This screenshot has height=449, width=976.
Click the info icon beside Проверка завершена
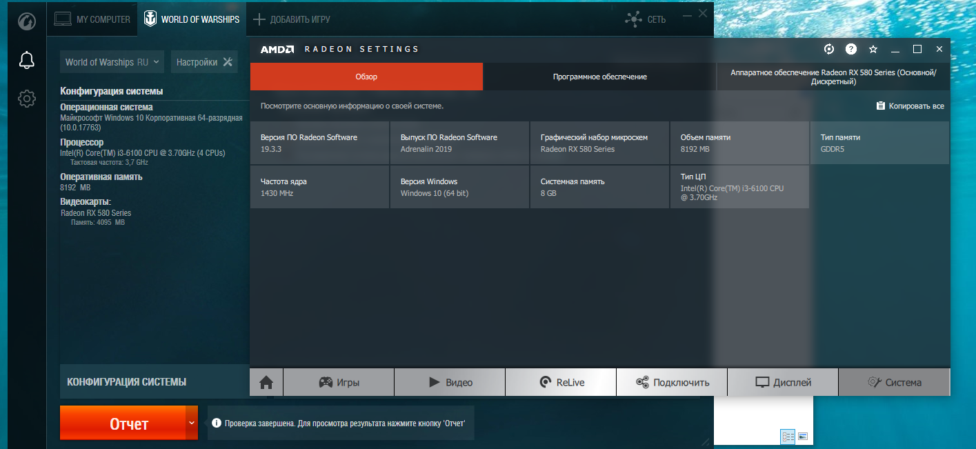216,423
